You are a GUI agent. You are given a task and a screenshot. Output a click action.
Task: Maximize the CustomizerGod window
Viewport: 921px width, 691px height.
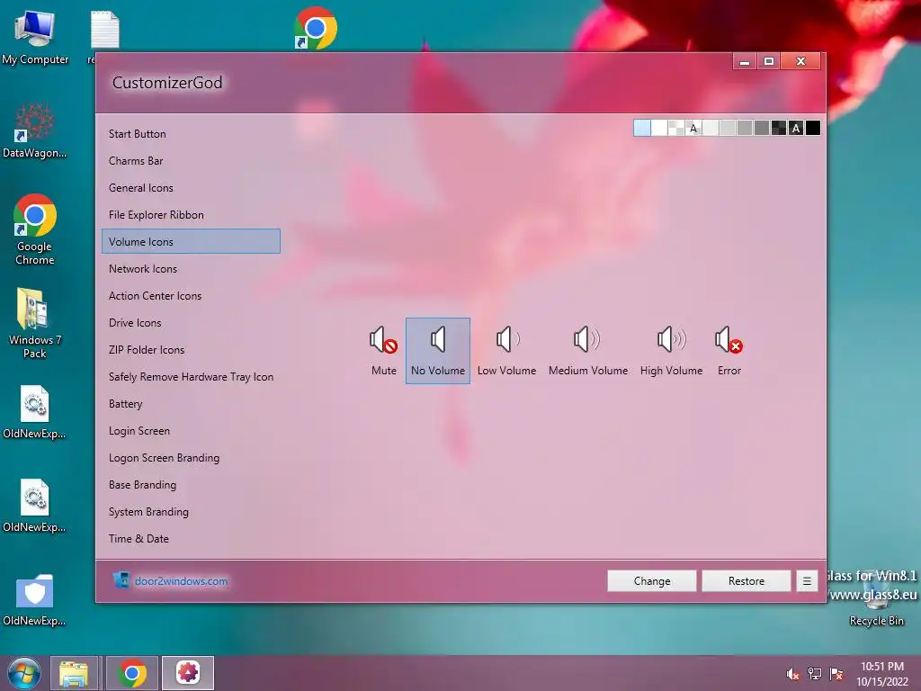(x=769, y=61)
